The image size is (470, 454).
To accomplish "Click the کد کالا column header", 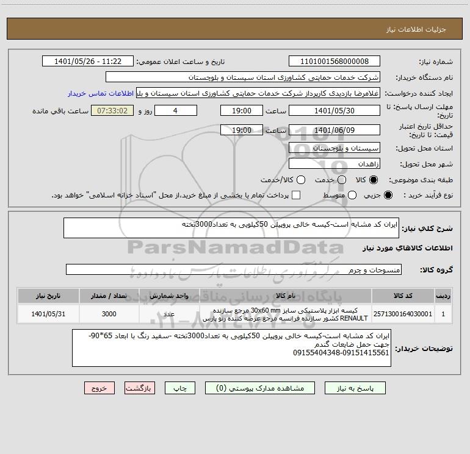I will pyautogui.click(x=403, y=296).
